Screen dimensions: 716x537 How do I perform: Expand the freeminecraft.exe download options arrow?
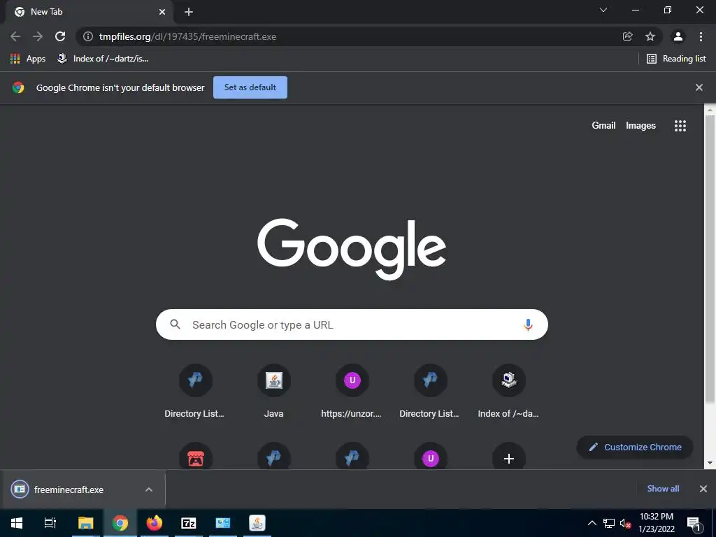(149, 489)
